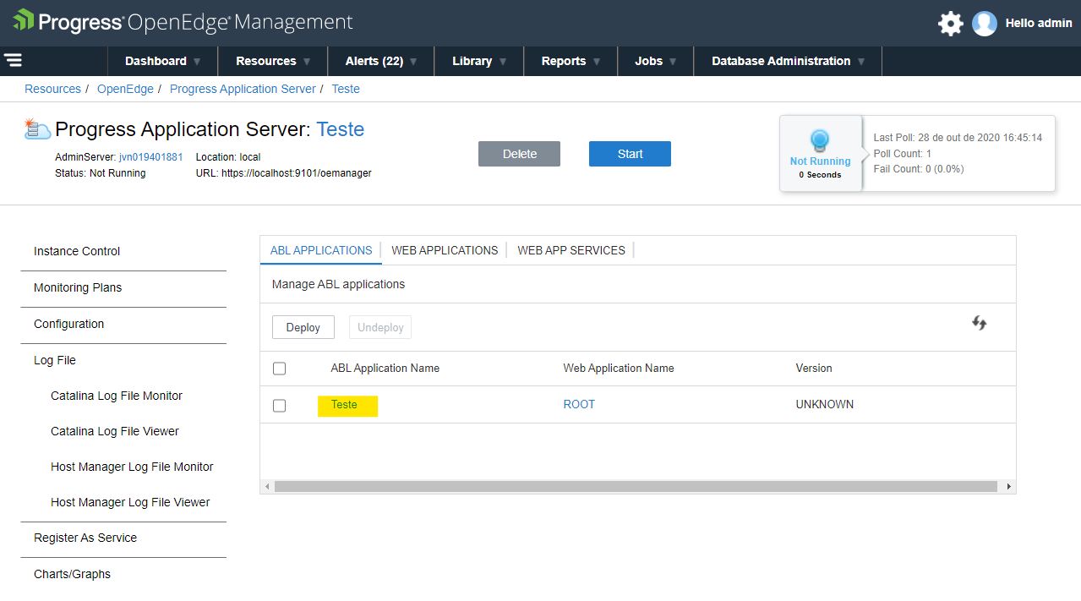The height and width of the screenshot is (601, 1081).
Task: Open Host Manager Log File Monitor
Action: (132, 467)
